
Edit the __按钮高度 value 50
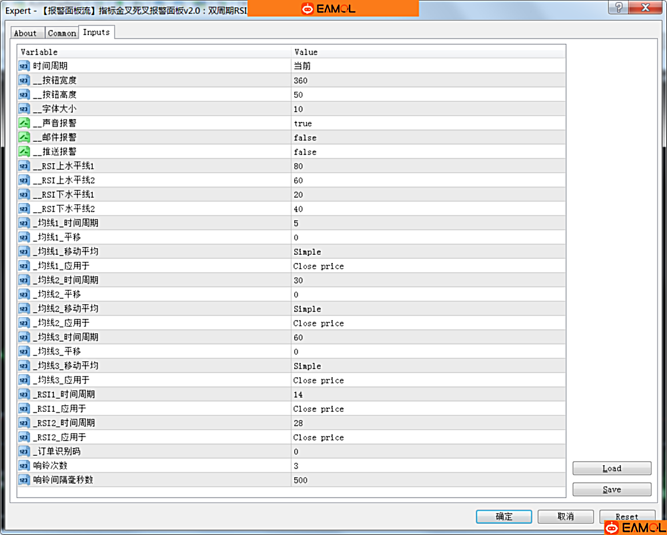(x=428, y=95)
